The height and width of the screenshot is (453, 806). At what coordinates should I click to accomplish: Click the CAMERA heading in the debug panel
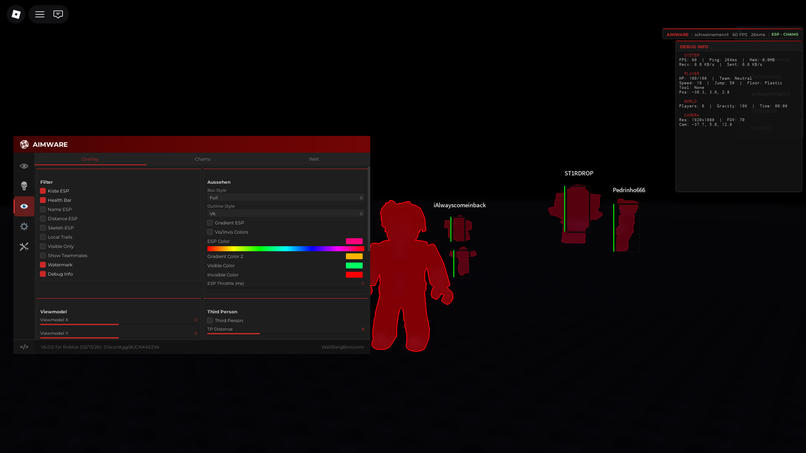click(x=692, y=115)
